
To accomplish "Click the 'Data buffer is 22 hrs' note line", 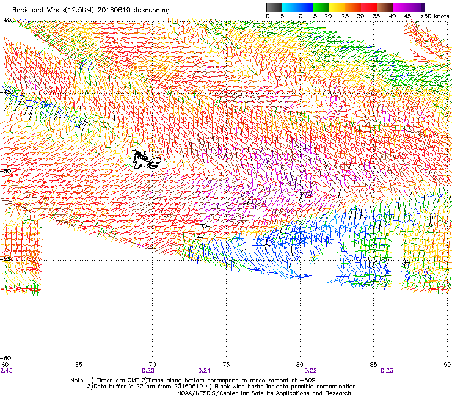I will pyautogui.click(x=221, y=387).
